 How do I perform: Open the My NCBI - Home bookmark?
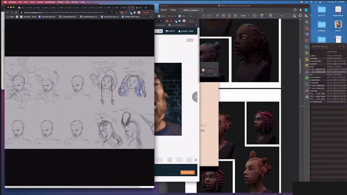pos(28,17)
